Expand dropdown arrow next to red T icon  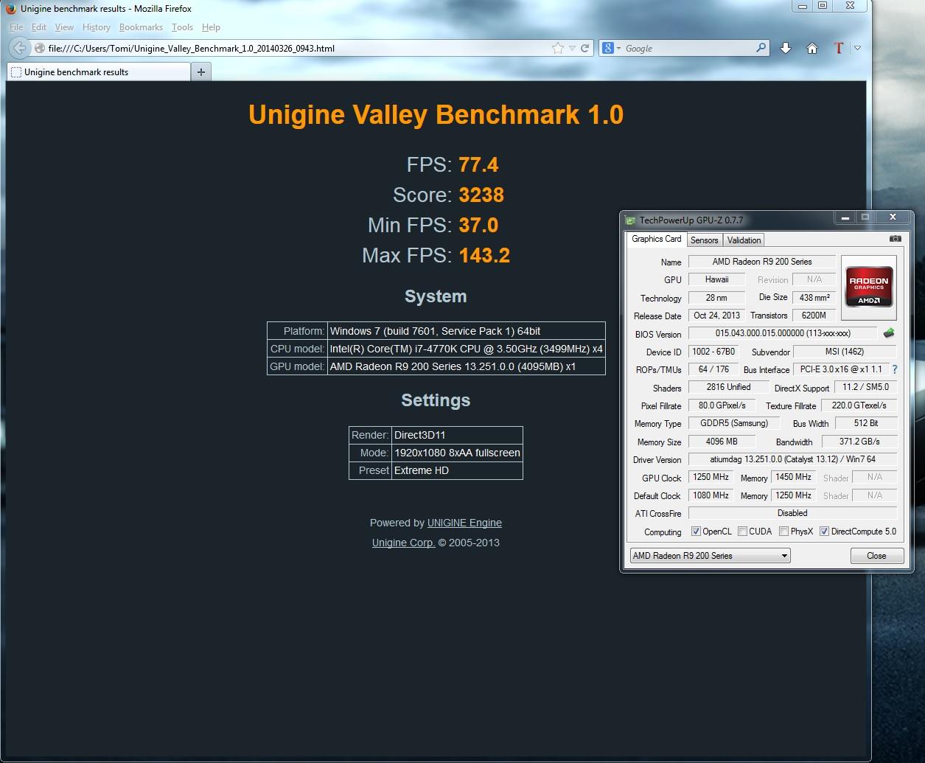[x=856, y=48]
